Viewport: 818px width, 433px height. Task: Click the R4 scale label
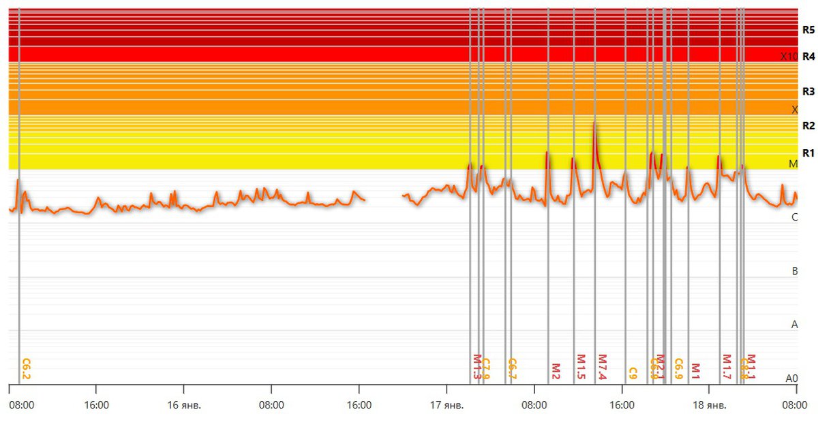(x=808, y=57)
